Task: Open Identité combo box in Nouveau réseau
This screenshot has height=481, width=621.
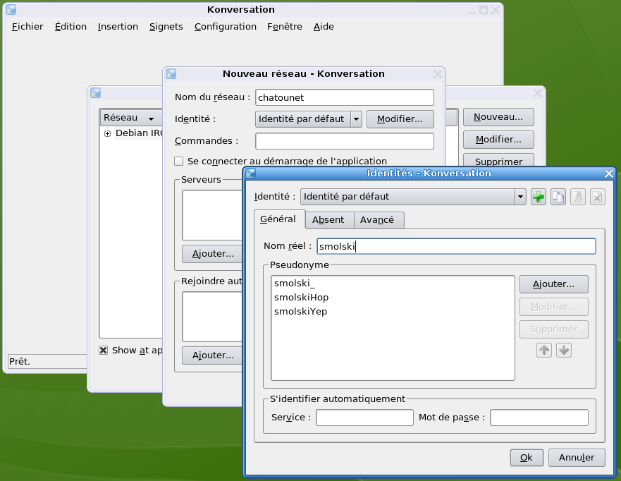Action: pos(356,119)
